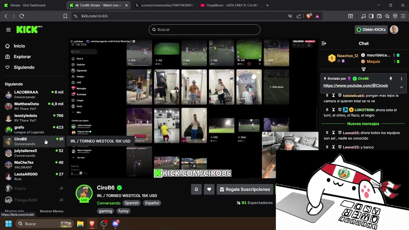Select the Español tag
Image resolution: width=409 pixels, height=230 pixels.
(152, 203)
